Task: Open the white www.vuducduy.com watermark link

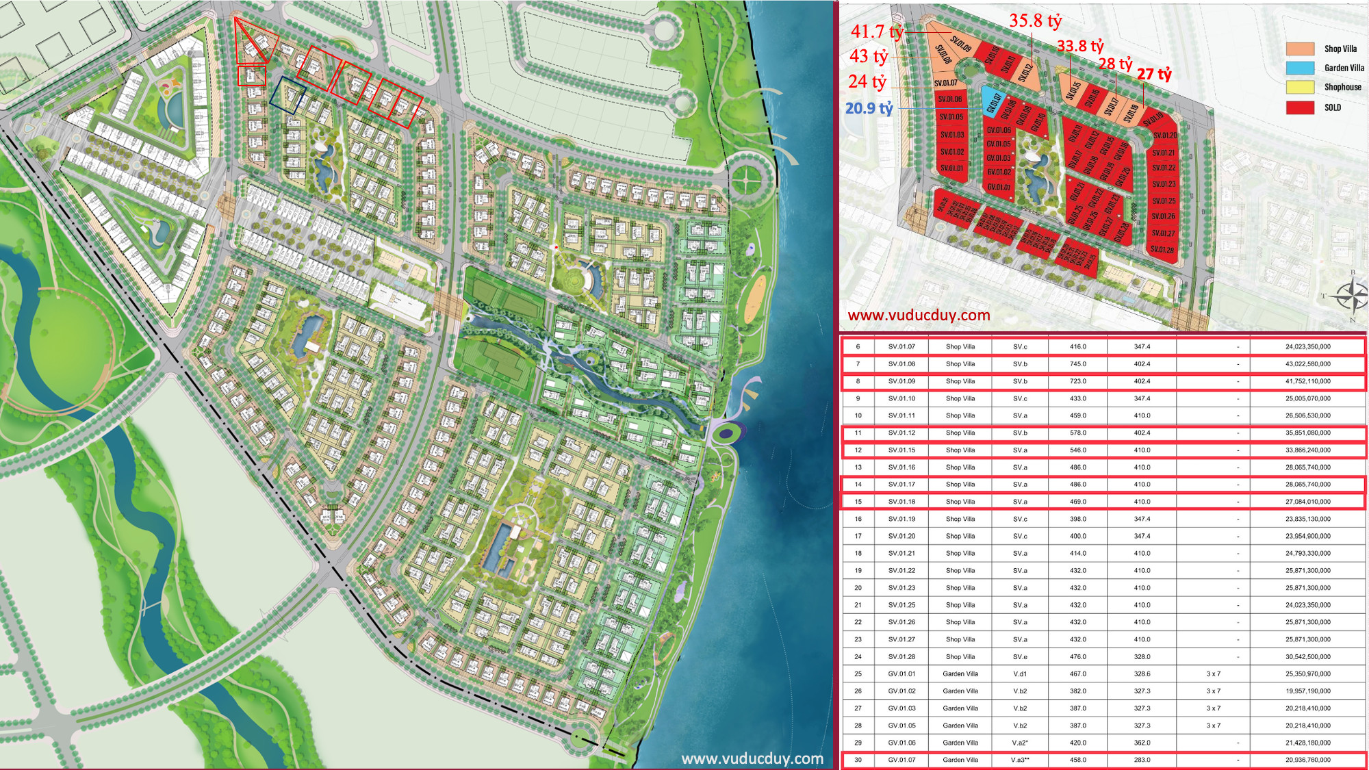Action: pyautogui.click(x=752, y=758)
